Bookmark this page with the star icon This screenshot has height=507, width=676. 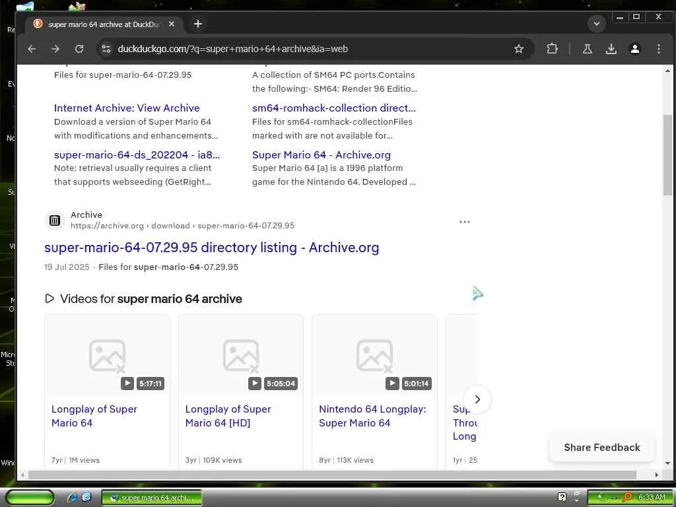coord(519,49)
